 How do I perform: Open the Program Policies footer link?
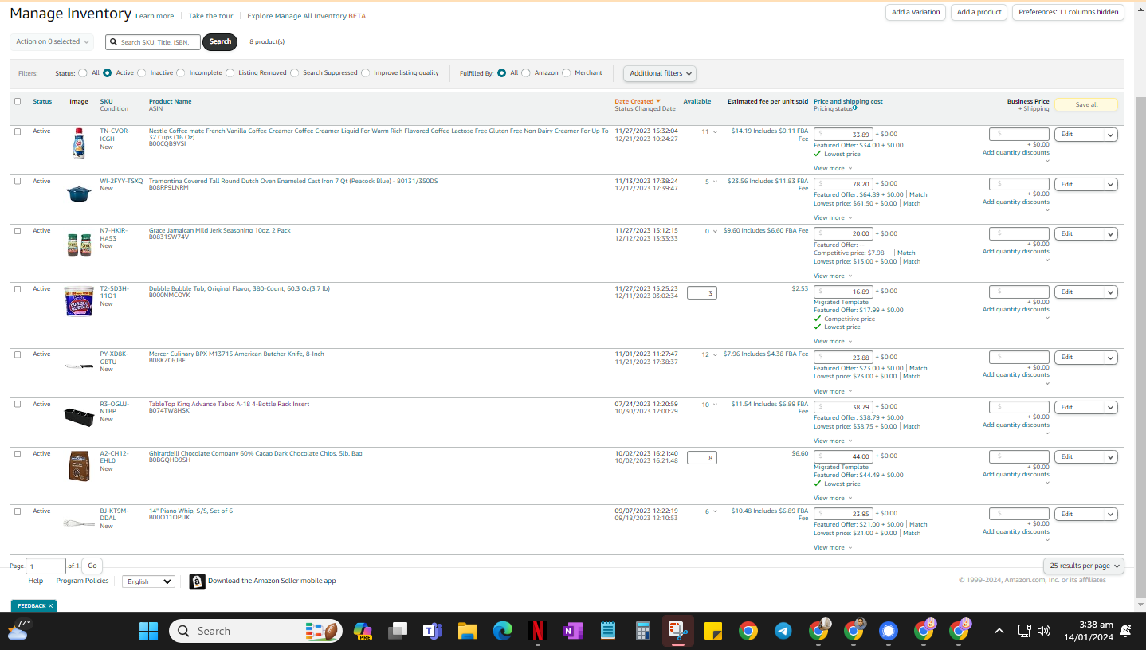pos(82,581)
